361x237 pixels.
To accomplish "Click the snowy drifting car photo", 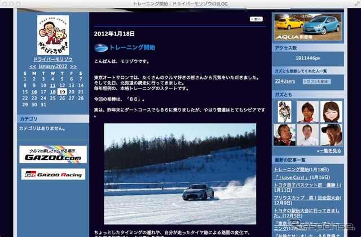I will pyautogui.click(x=179, y=174).
